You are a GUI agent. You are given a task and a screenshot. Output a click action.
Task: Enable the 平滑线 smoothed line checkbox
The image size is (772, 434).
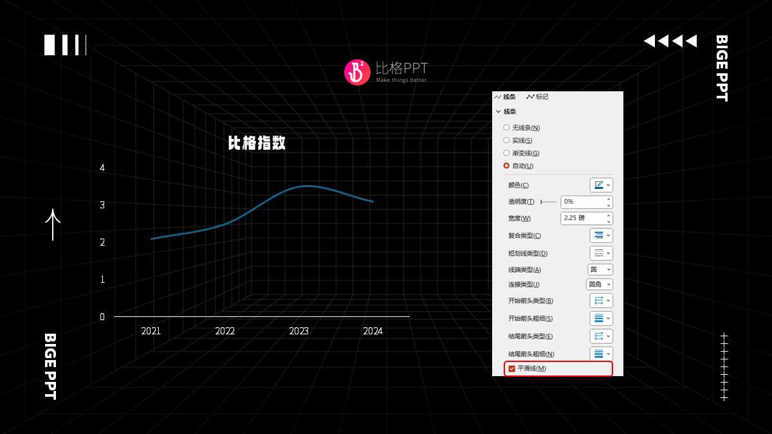click(511, 368)
